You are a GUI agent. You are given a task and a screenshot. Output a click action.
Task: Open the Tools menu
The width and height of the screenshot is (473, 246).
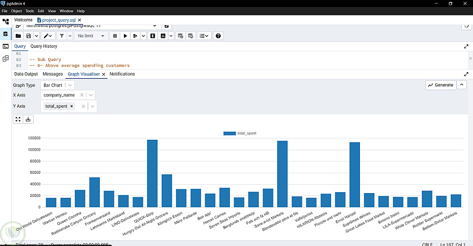[x=29, y=11]
